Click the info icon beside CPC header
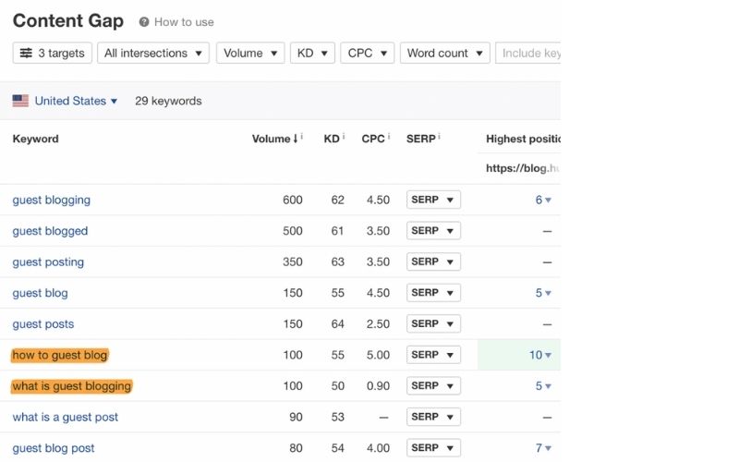 (x=389, y=137)
